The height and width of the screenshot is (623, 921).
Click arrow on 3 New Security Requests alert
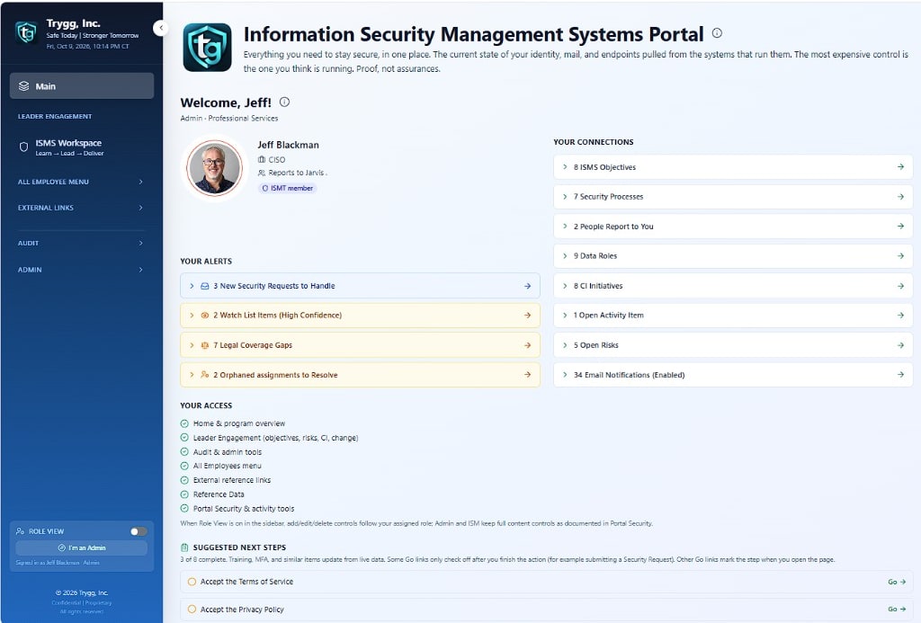coord(527,286)
